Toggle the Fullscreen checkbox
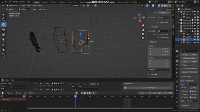Viewport: 200px width, 112px height. point(182,65)
